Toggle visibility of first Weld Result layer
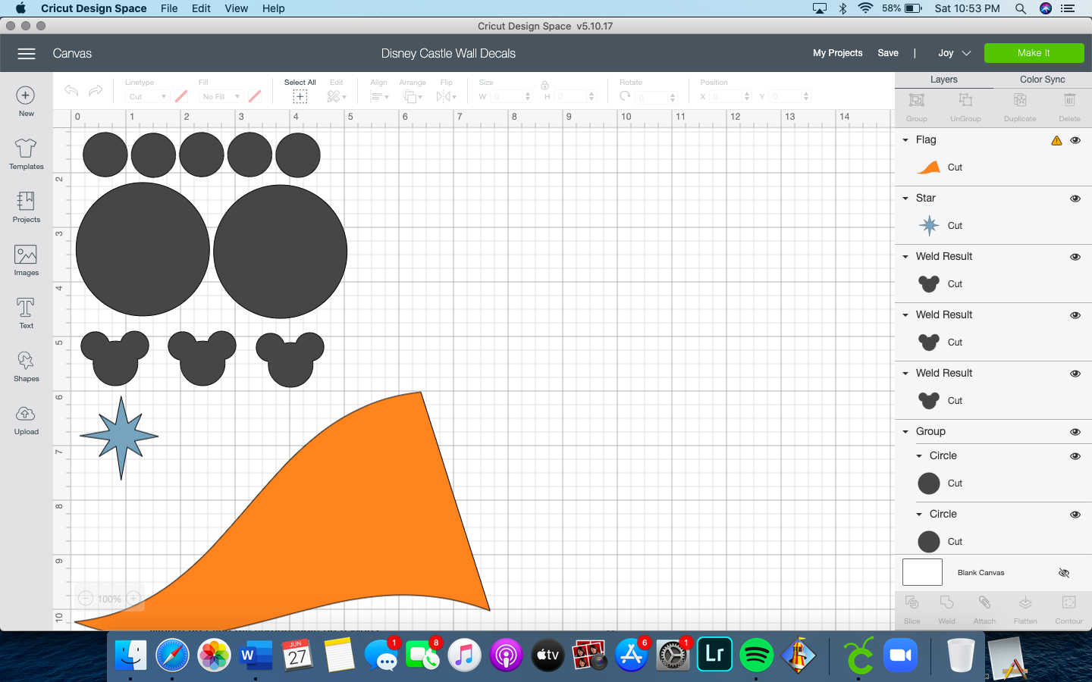 pos(1075,257)
